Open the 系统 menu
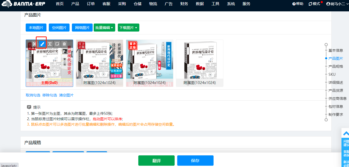The height and width of the screenshot is (167, 349). [231, 4]
